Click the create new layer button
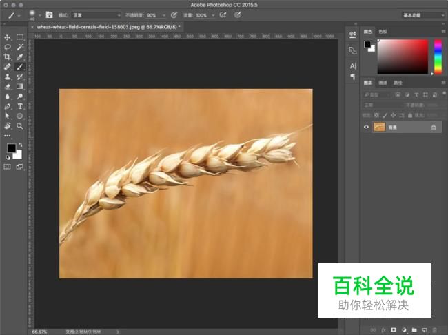This screenshot has height=335, width=448. click(x=425, y=329)
